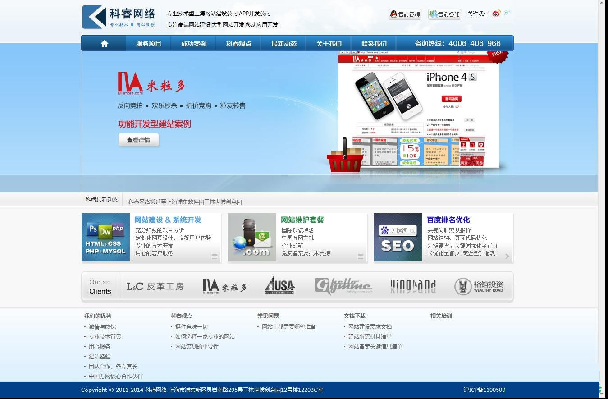Open the L&C 皮革工房 client logo
This screenshot has height=399, width=608.
(x=155, y=286)
